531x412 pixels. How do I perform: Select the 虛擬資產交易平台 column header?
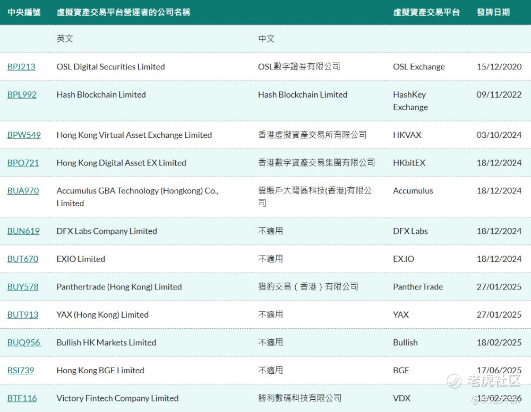[x=426, y=13]
